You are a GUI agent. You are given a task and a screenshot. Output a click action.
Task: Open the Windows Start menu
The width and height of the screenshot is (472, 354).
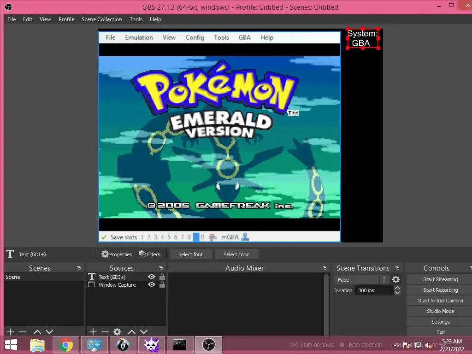click(11, 345)
